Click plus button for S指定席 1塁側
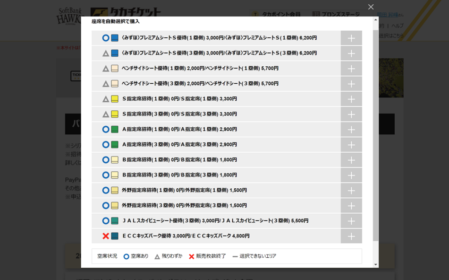 pyautogui.click(x=351, y=99)
